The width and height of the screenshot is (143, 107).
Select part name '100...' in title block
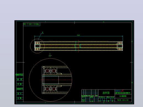point(123,96)
